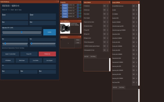
Task: Click Center button in Horizontal Servo
Action: point(78,43)
